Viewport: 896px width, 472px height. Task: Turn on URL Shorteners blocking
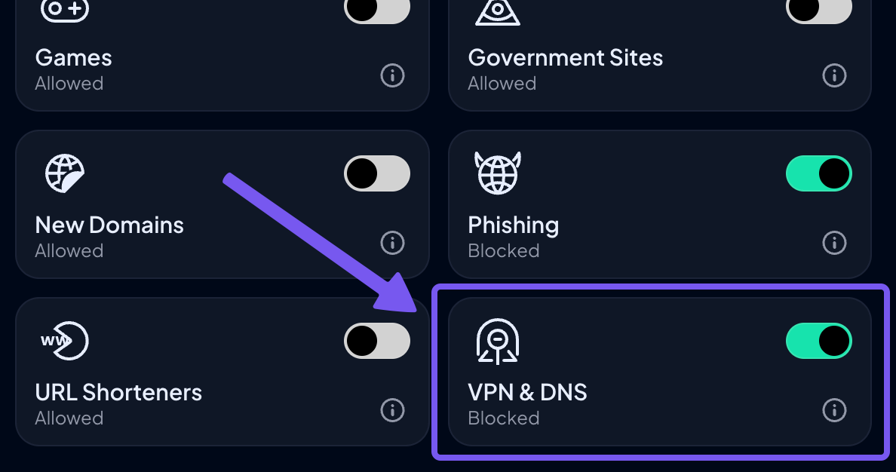tap(377, 340)
